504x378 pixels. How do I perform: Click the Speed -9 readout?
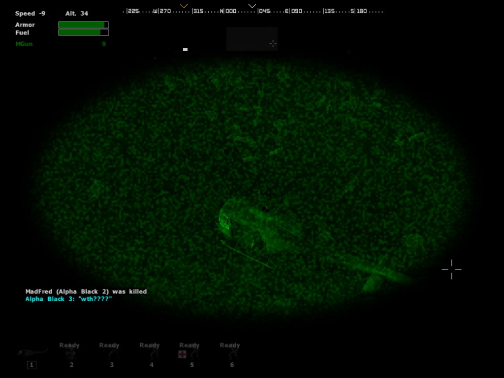point(30,13)
